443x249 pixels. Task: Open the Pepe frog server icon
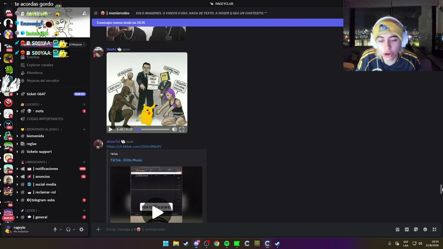coord(8,70)
